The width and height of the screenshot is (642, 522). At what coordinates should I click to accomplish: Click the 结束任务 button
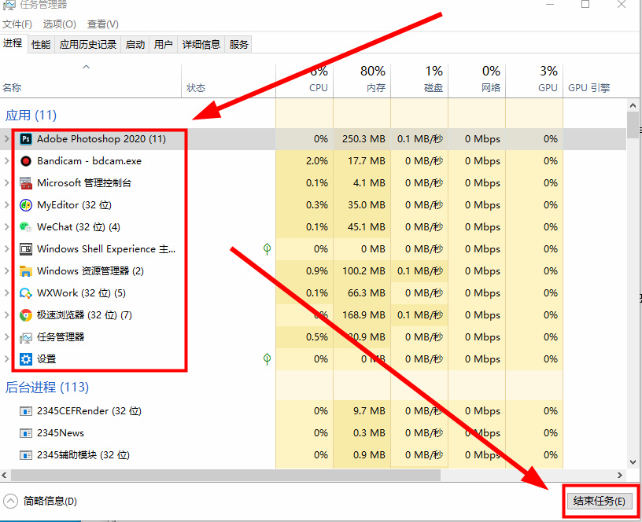pyautogui.click(x=600, y=501)
